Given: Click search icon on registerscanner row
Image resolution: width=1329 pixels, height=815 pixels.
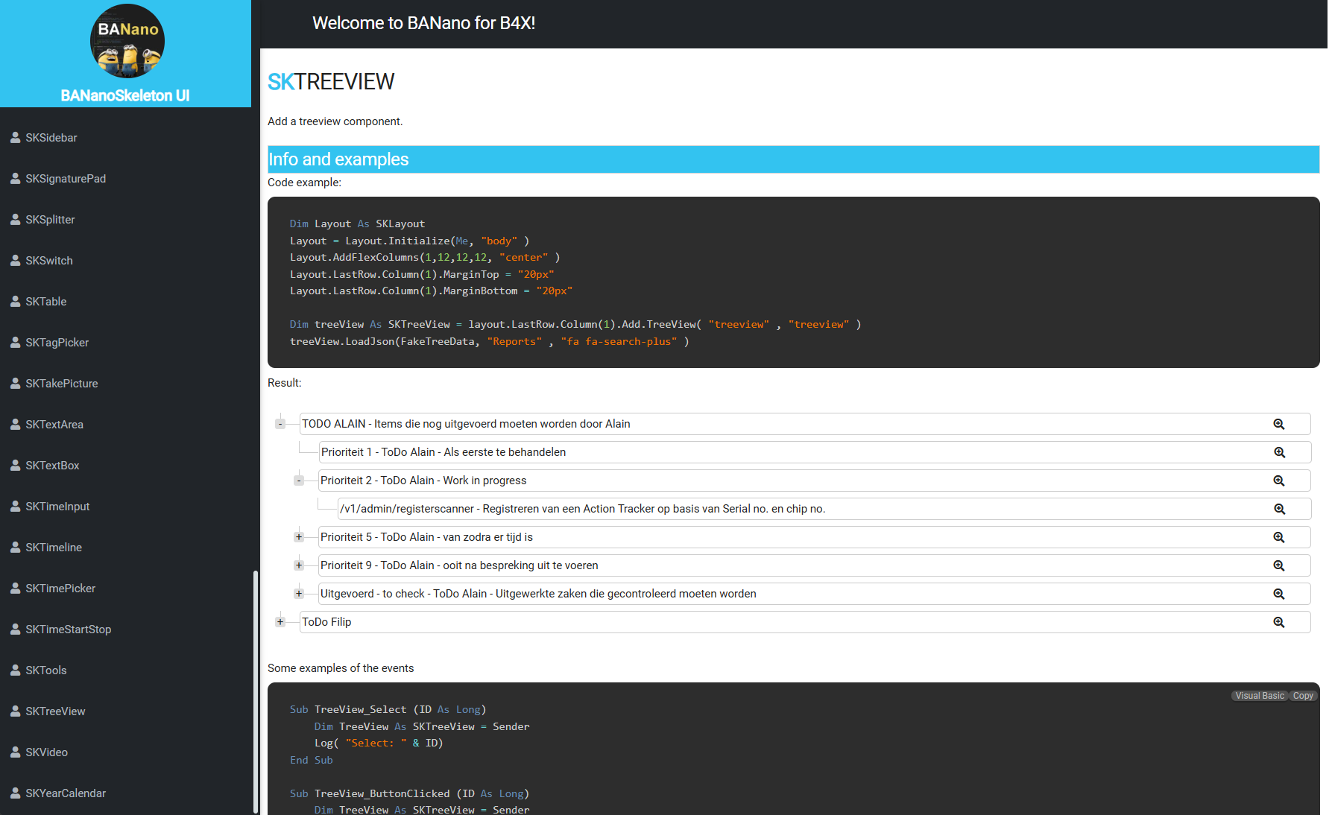Looking at the screenshot, I should (1279, 509).
